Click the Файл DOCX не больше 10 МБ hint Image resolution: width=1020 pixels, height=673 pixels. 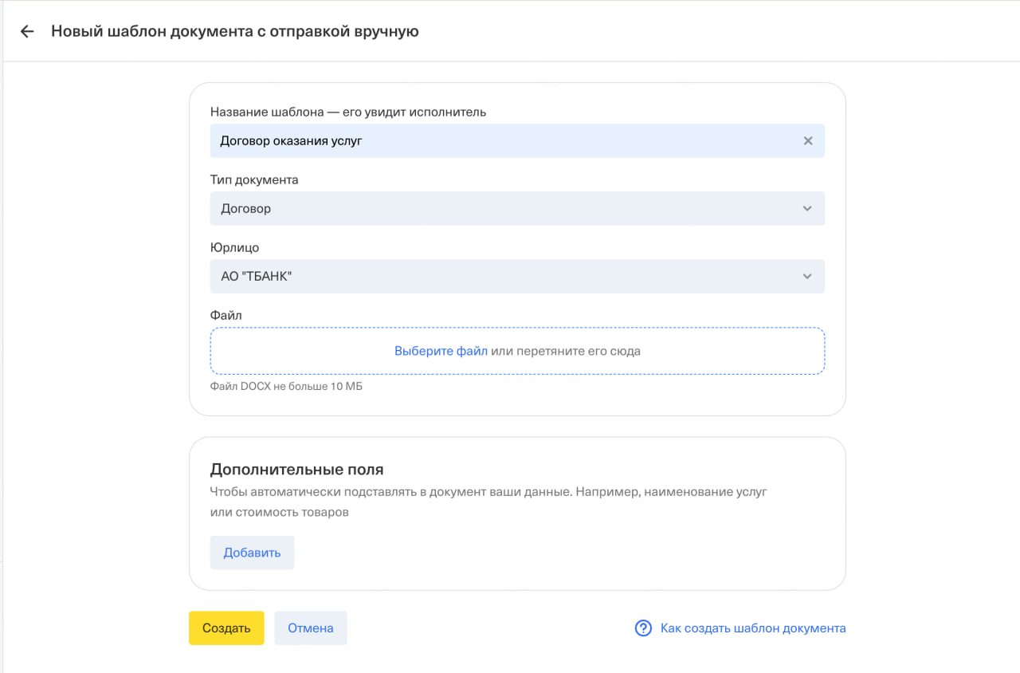(286, 387)
